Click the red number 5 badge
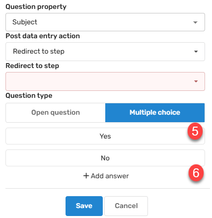This screenshot has height=218, width=212. [195, 131]
